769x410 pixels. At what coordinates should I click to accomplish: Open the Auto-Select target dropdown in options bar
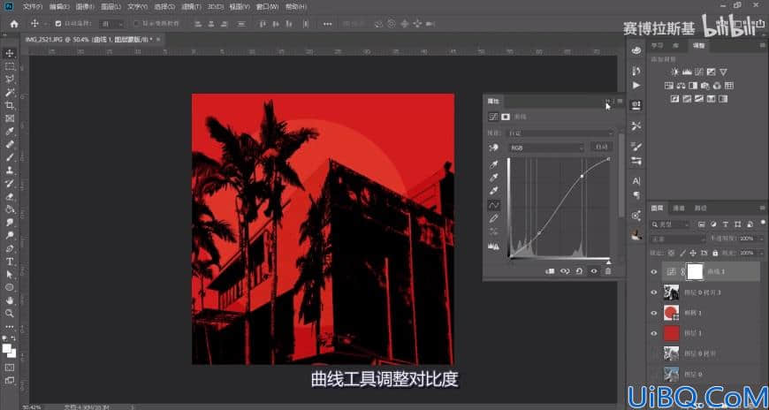(x=112, y=24)
